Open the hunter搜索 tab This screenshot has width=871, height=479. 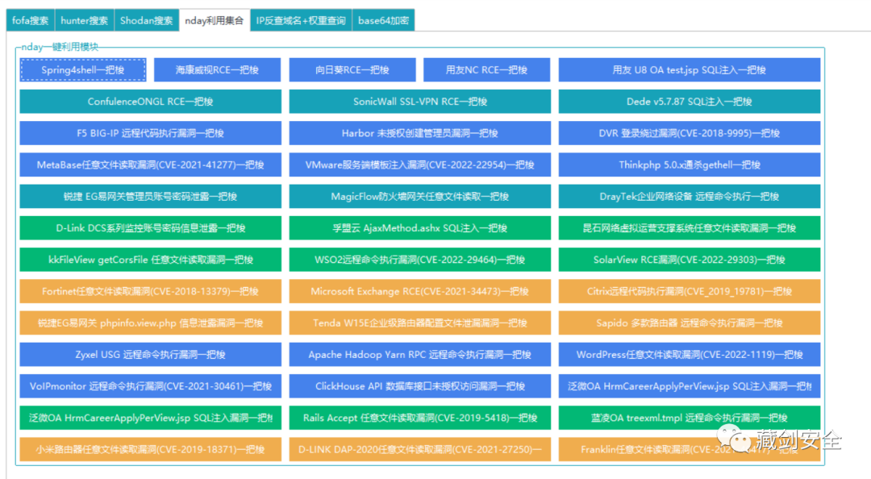85,20
